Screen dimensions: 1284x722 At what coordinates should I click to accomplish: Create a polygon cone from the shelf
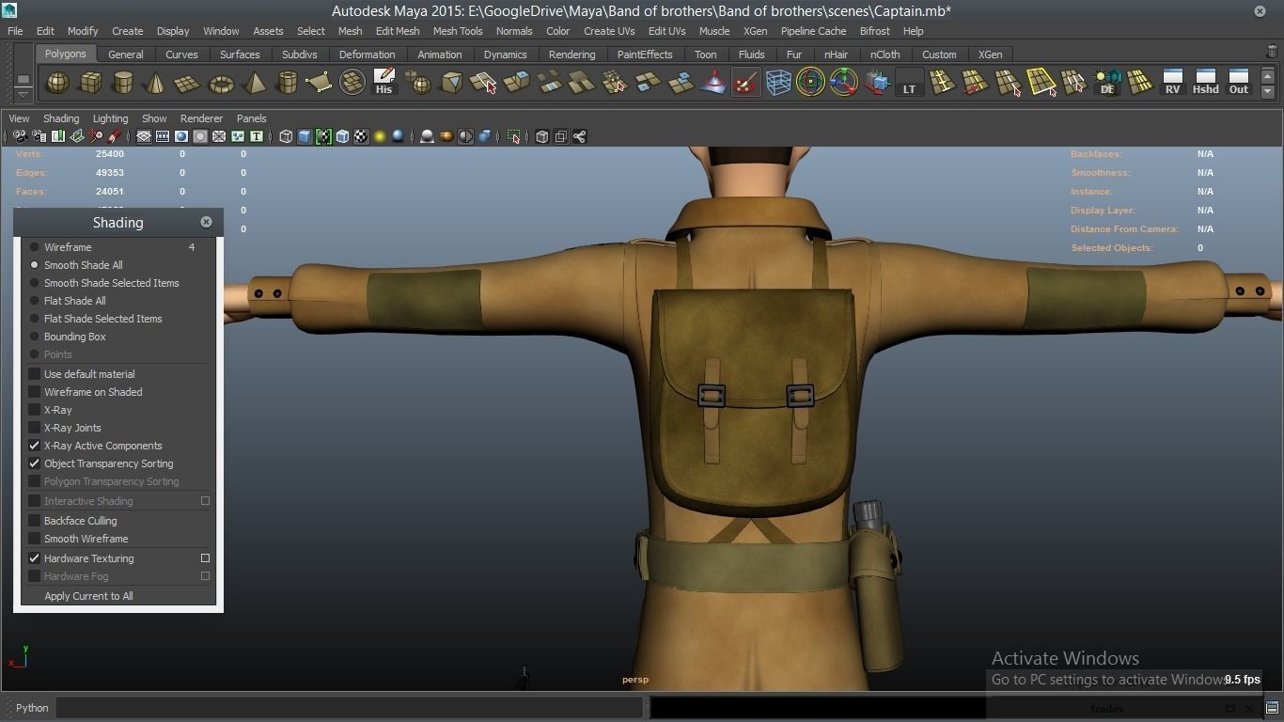click(x=155, y=83)
